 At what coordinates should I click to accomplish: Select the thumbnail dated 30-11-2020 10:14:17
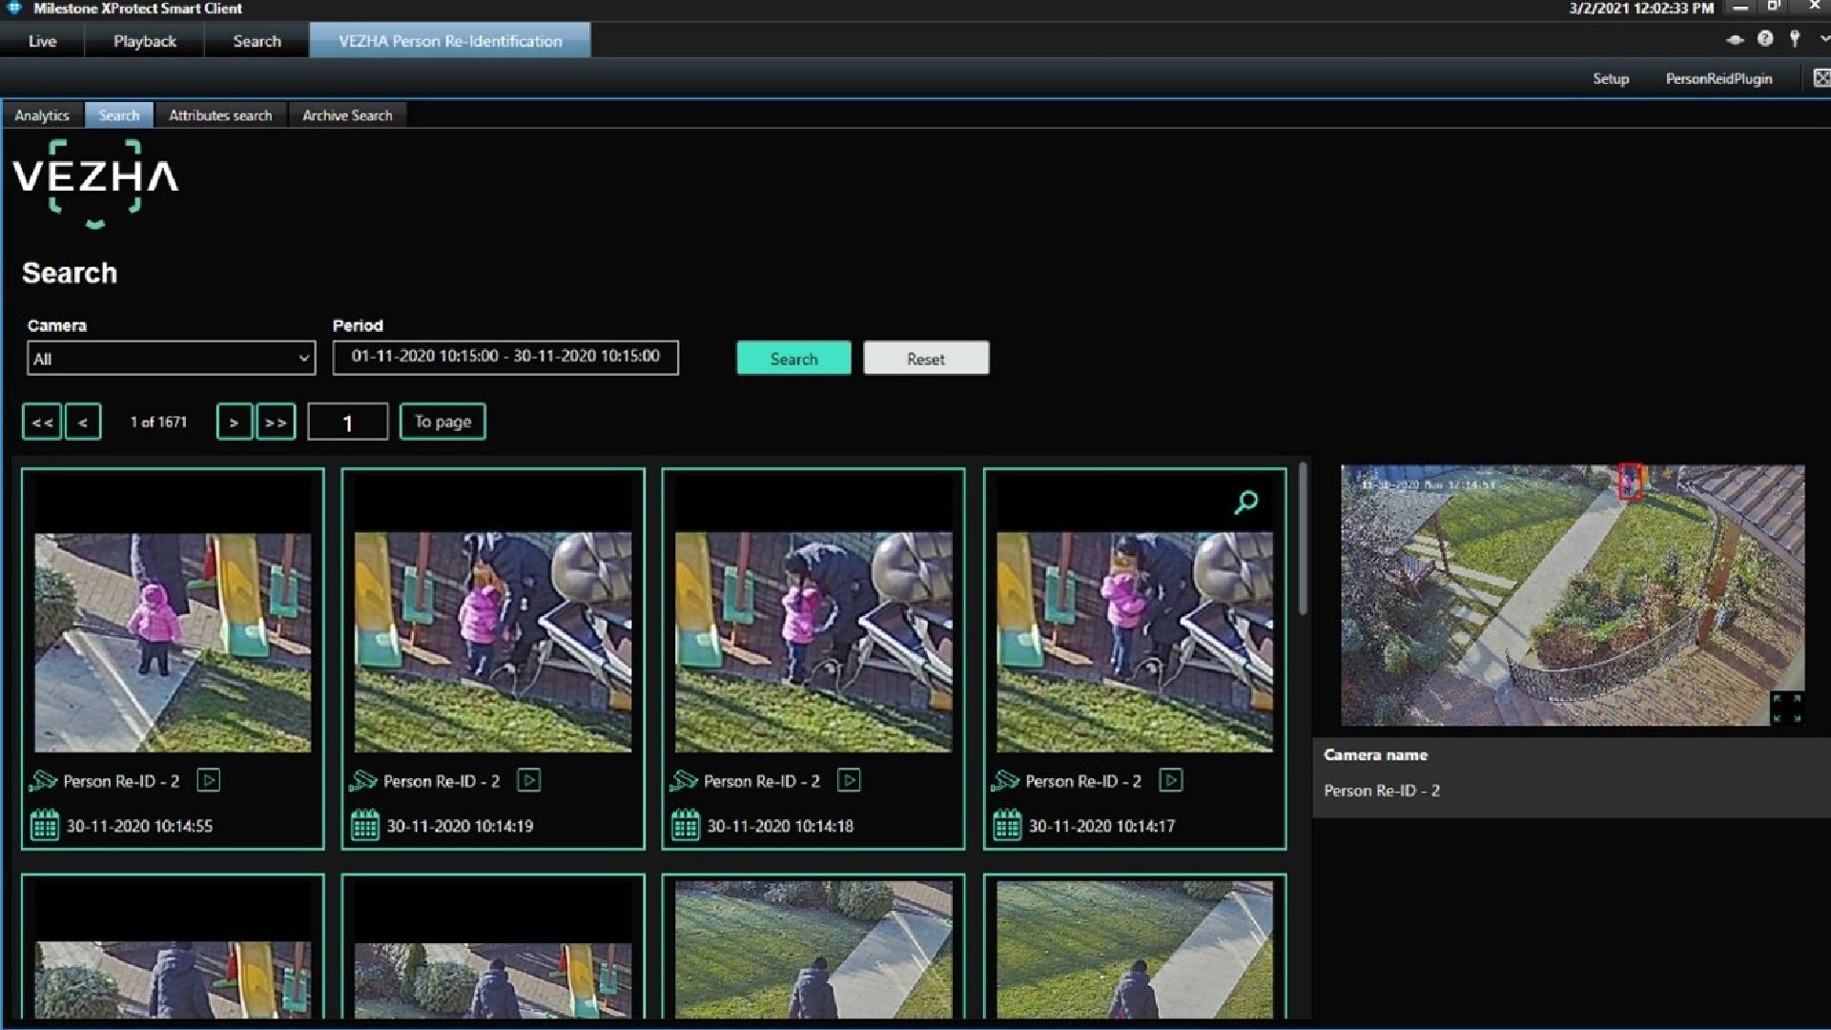pyautogui.click(x=1135, y=642)
